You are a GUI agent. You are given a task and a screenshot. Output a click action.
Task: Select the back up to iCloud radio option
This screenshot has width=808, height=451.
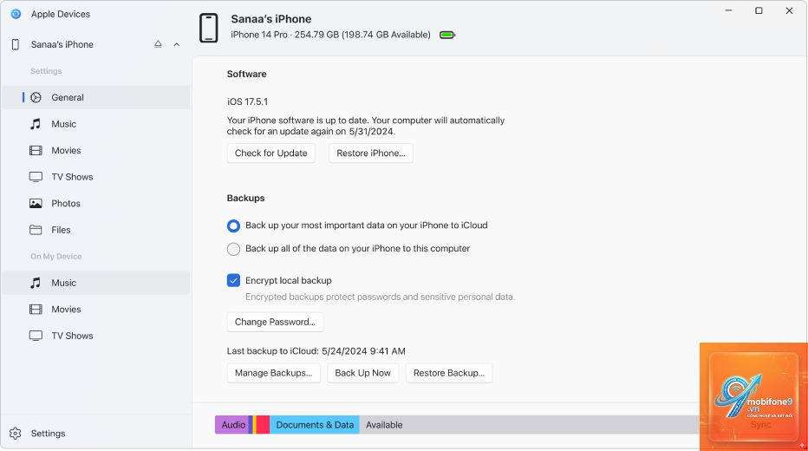click(233, 225)
